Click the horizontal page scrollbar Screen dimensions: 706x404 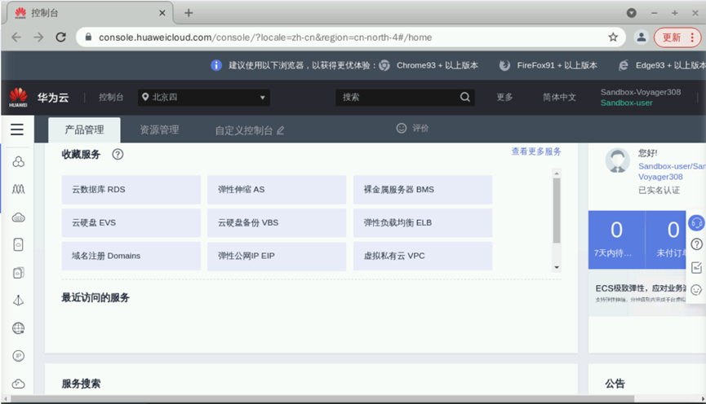click(322, 399)
